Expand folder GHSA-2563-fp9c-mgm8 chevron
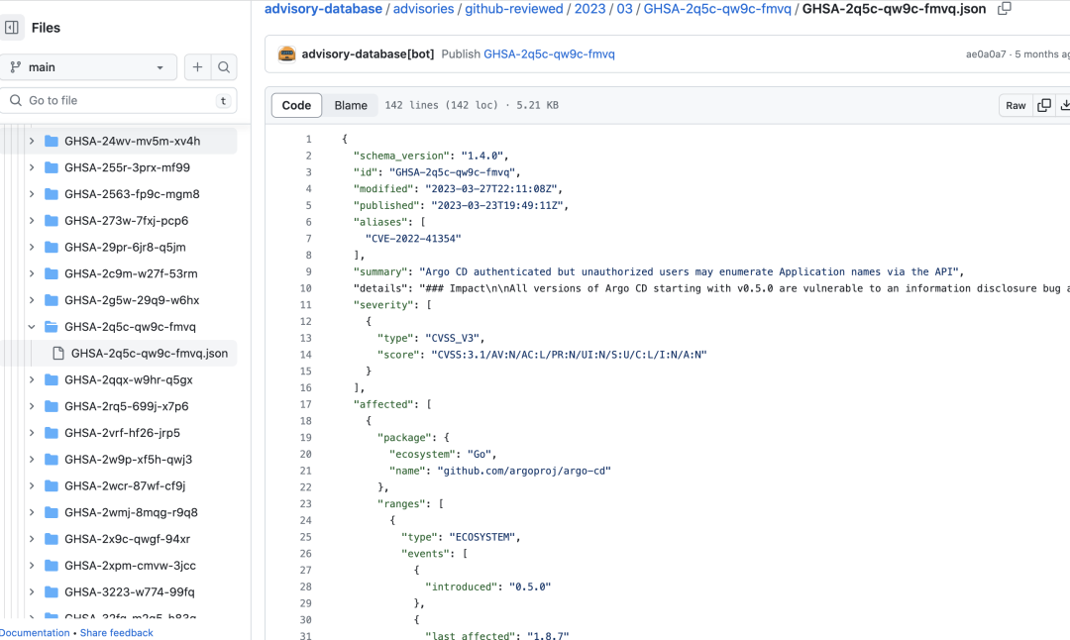Image resolution: width=1070 pixels, height=640 pixels. (x=32, y=194)
